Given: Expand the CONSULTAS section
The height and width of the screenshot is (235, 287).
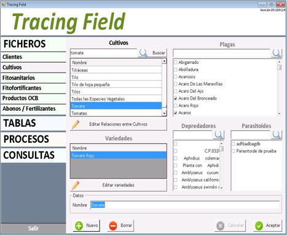Looking at the screenshot, I should click(x=33, y=155).
